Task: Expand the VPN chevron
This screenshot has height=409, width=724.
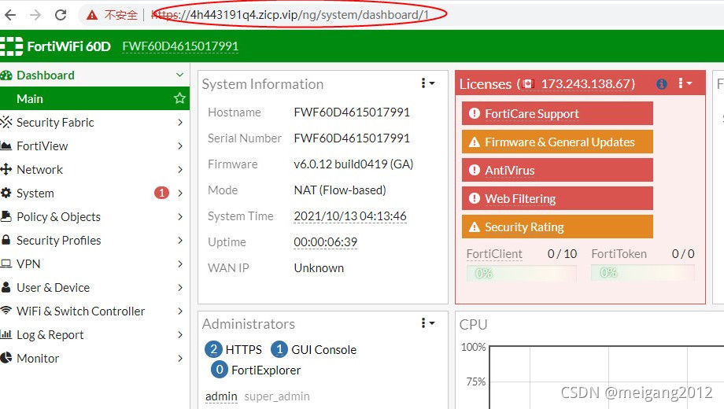Action: pyautogui.click(x=180, y=263)
